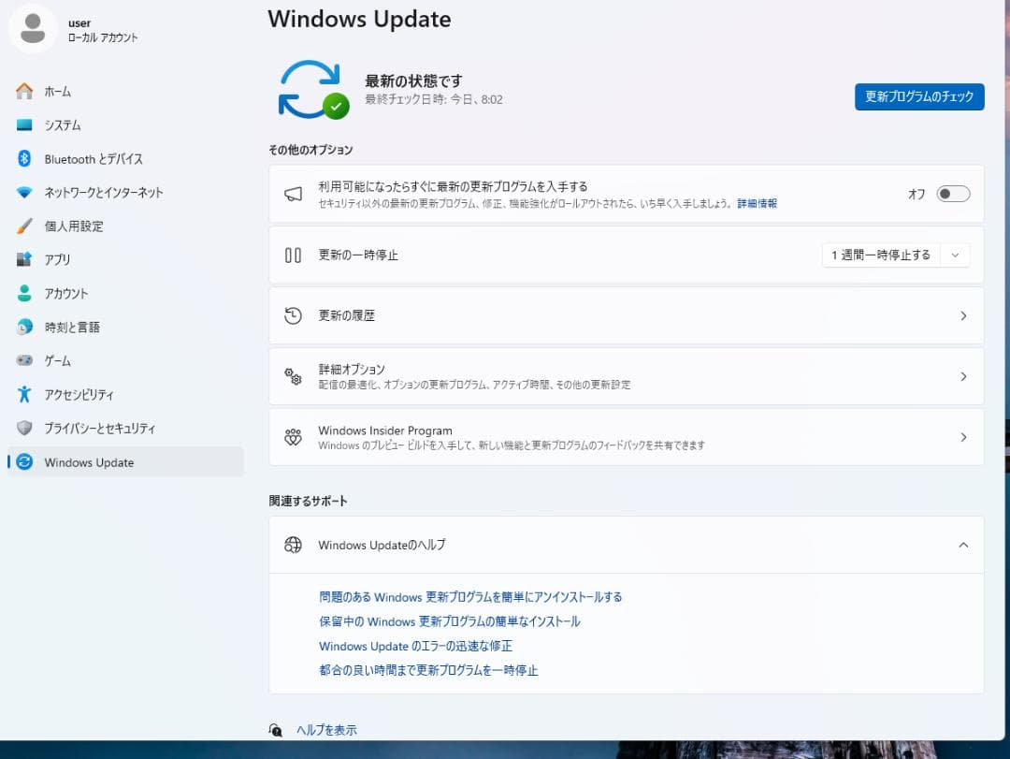Viewport: 1010px width, 759px height.
Task: Enable 利用可能になったらすぐに最新の更新プログラムを入手する
Action: click(x=953, y=193)
